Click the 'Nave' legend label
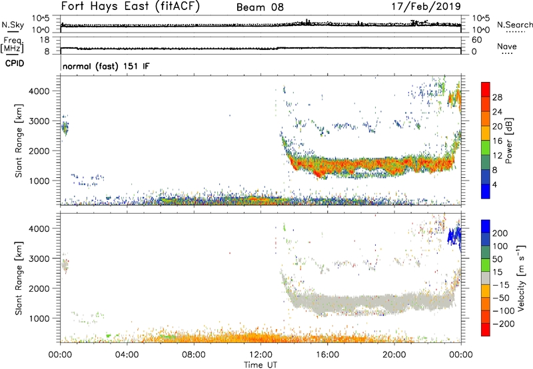This screenshot has width=533, height=369. tap(507, 46)
